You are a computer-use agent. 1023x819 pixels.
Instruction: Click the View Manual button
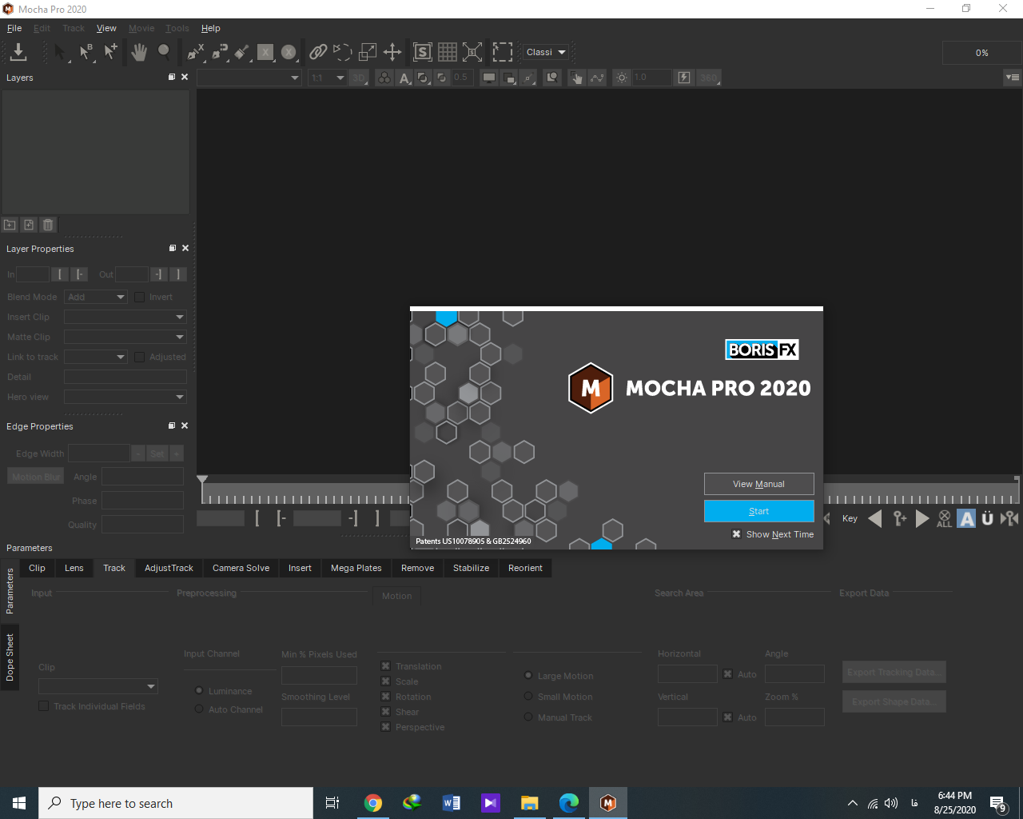[758, 484]
